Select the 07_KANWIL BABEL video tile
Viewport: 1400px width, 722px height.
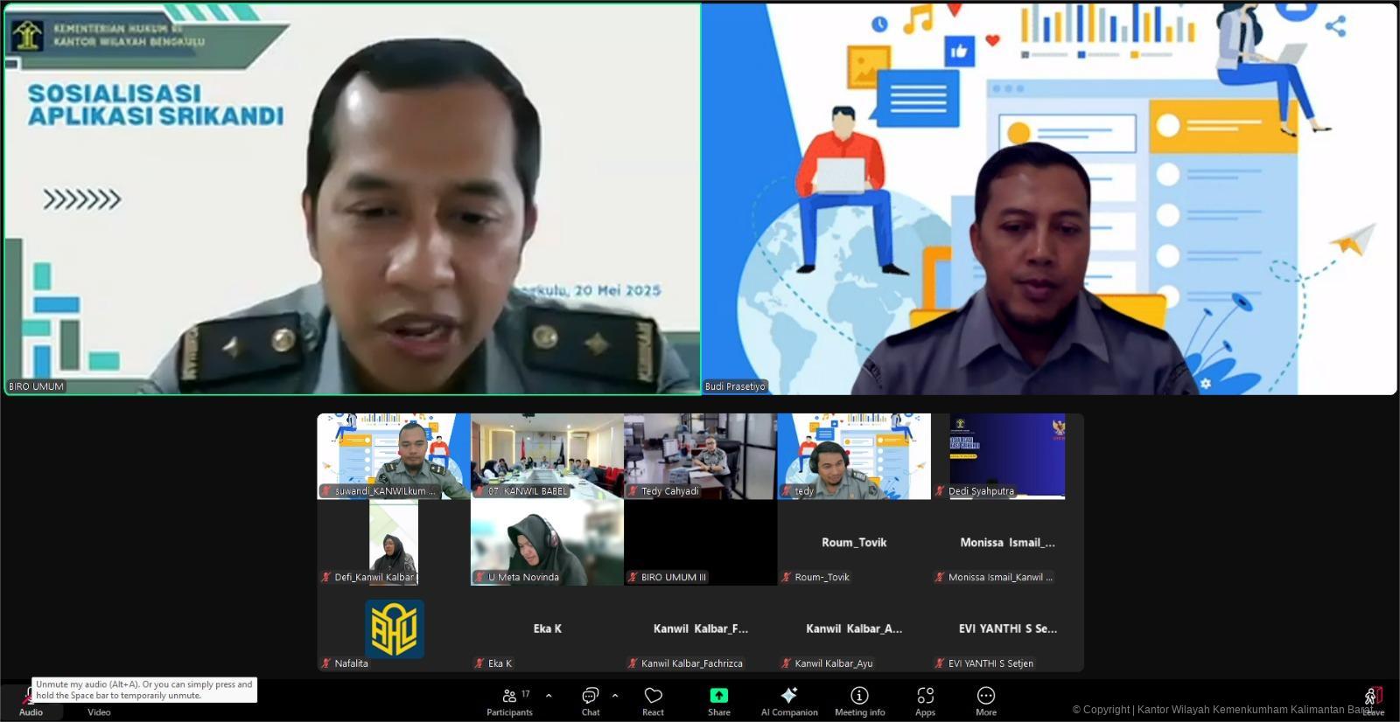(x=547, y=456)
